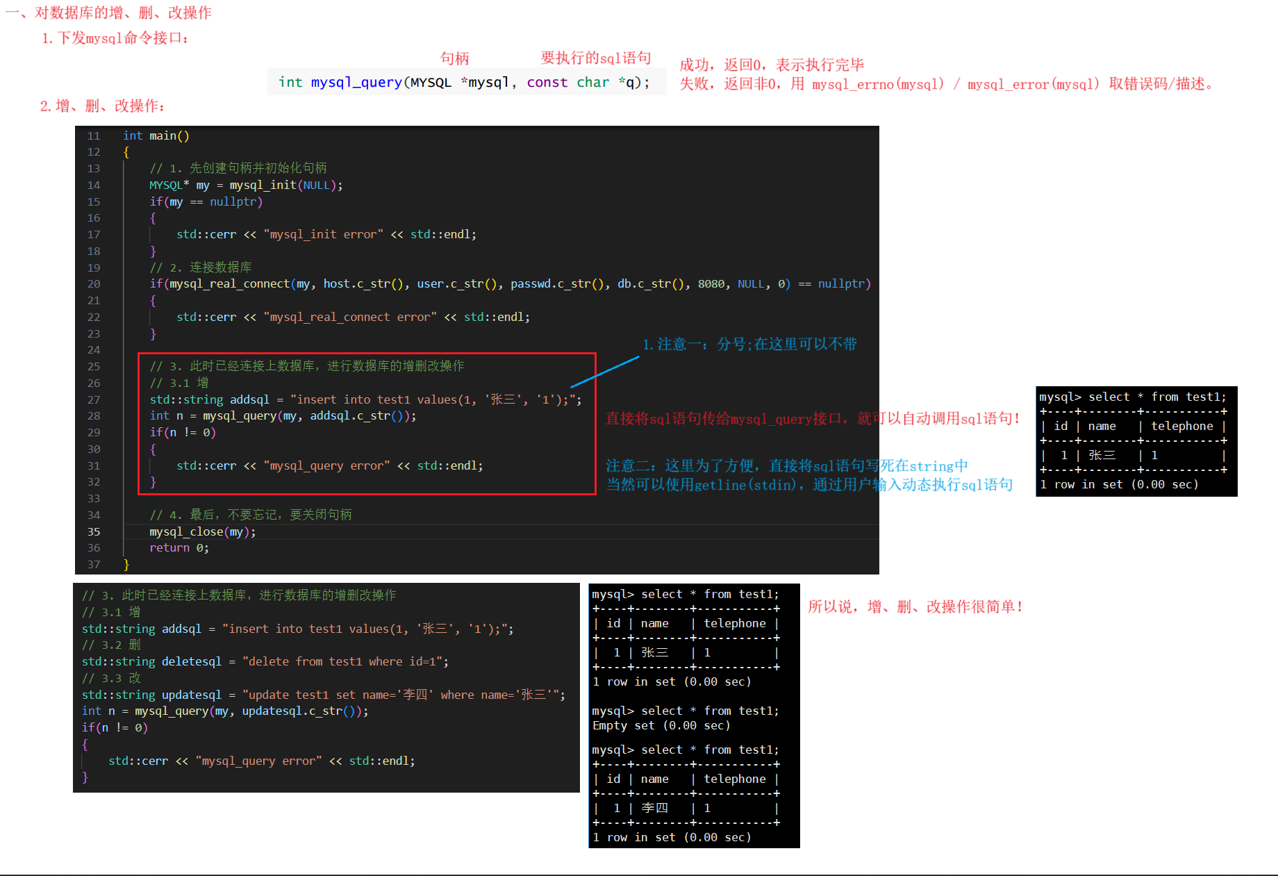Image resolution: width=1278 pixels, height=876 pixels.
Task: Click the addsql insert statement on line 27
Action: click(x=365, y=399)
